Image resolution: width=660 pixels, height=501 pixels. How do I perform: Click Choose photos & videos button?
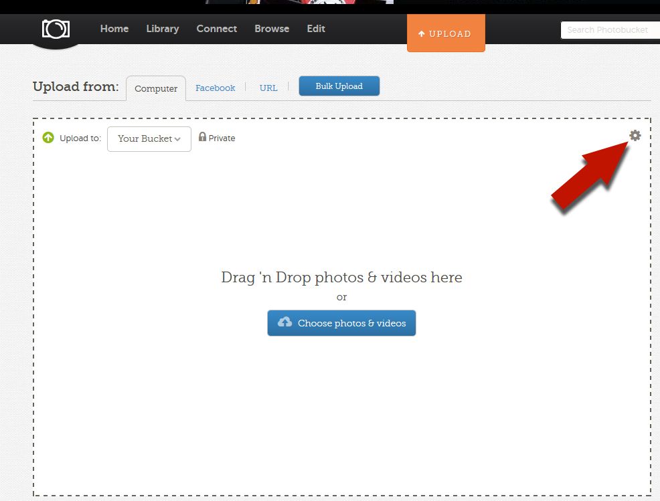(x=341, y=323)
